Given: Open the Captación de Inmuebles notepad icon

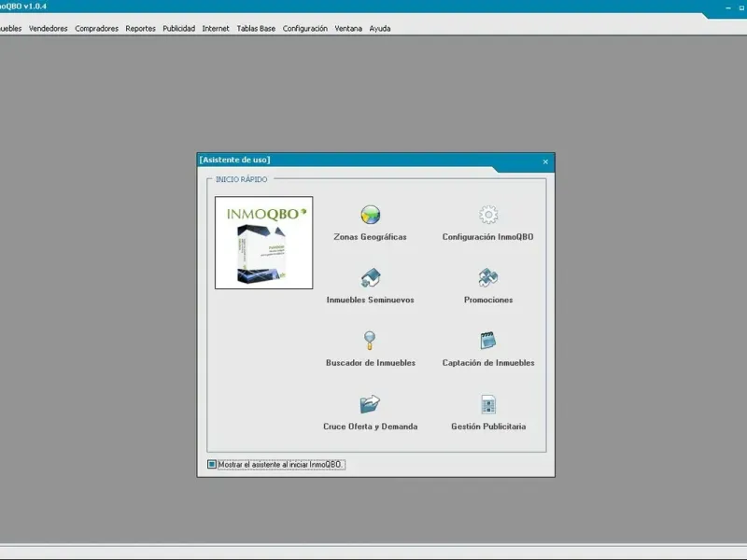Looking at the screenshot, I should [487, 341].
